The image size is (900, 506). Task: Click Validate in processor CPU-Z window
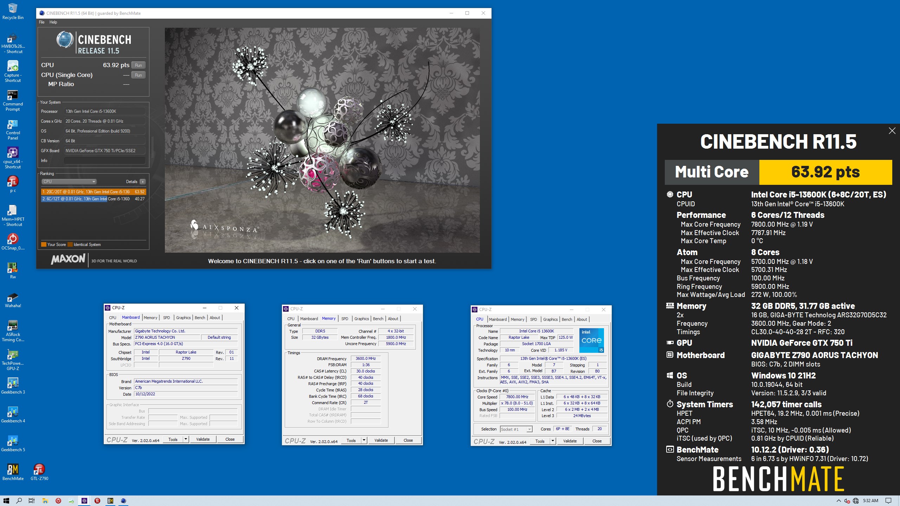click(570, 441)
